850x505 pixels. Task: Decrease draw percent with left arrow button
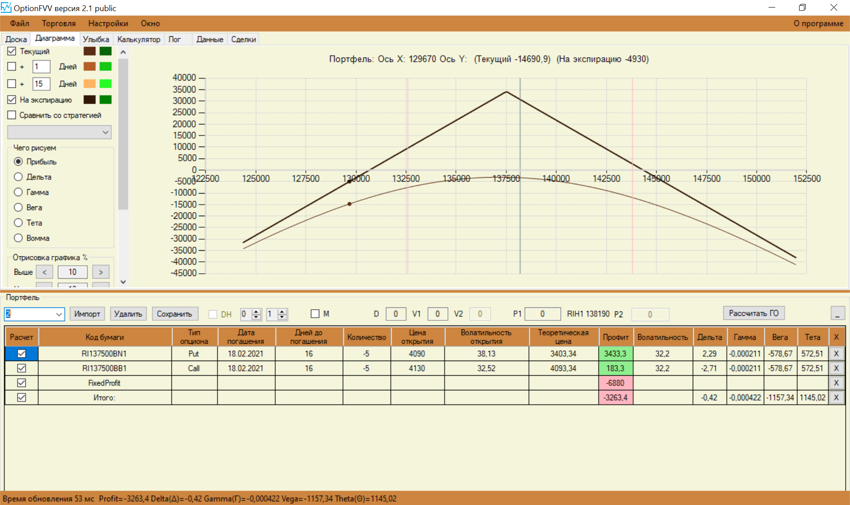44,272
